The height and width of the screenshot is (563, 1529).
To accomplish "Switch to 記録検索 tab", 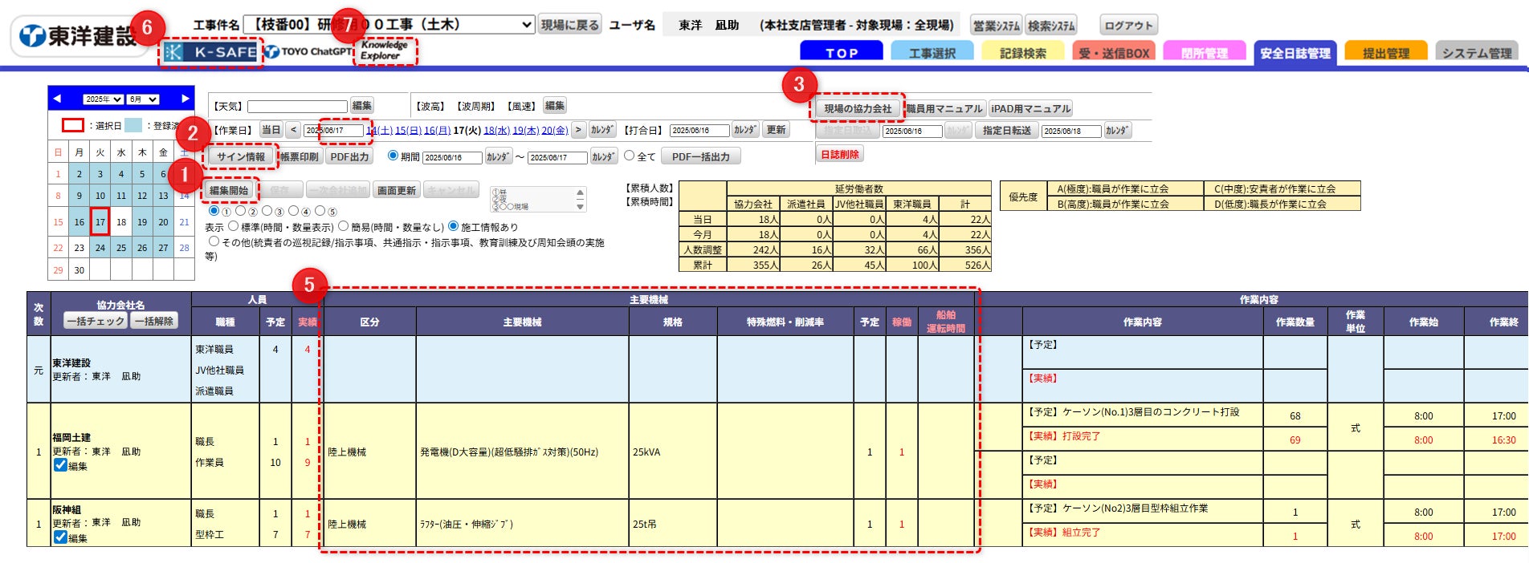I will (1022, 51).
